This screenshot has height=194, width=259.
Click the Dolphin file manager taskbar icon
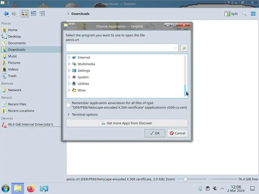pyautogui.click(x=18, y=188)
